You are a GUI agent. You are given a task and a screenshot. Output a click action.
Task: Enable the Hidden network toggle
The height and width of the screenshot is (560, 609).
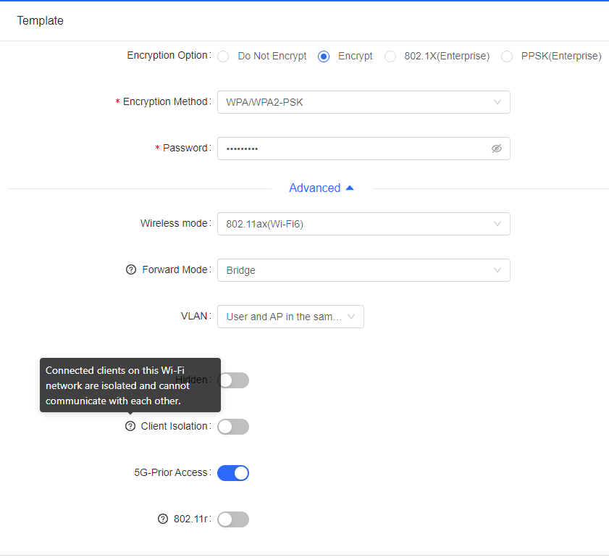(x=233, y=380)
